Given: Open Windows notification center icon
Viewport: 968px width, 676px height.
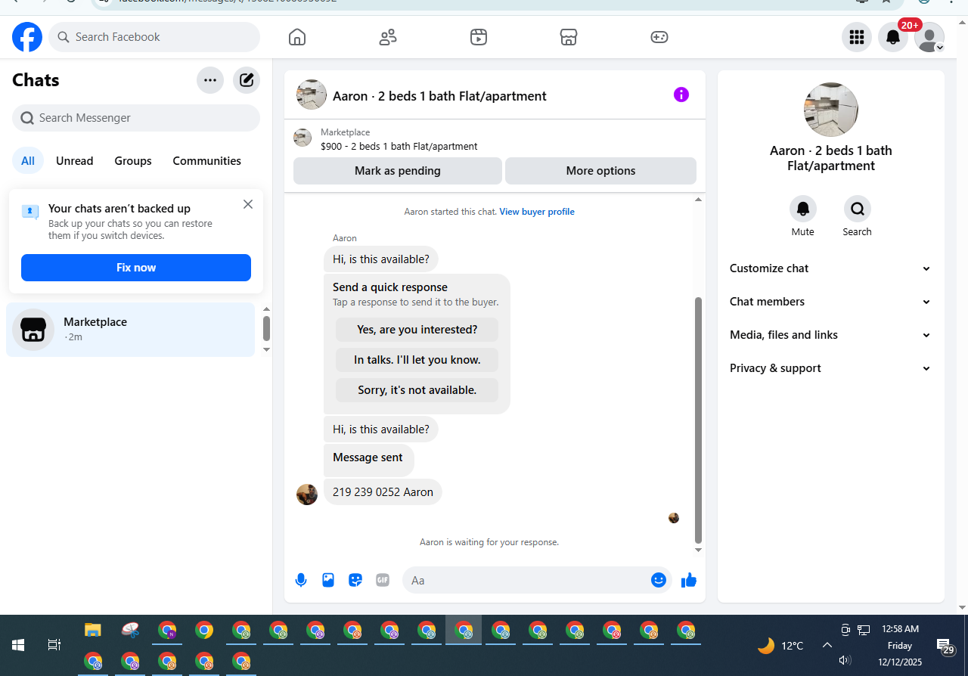Looking at the screenshot, I should point(945,647).
